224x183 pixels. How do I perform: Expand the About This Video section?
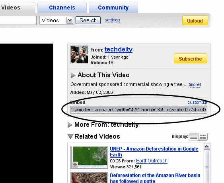[73, 75]
